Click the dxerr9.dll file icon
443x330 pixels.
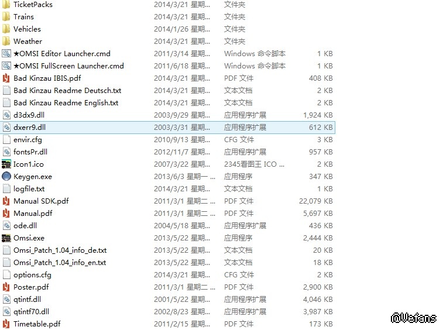pos(6,128)
